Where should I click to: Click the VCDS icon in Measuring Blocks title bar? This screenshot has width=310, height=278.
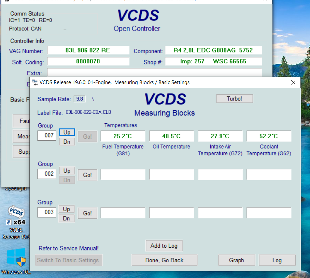pos(34,82)
